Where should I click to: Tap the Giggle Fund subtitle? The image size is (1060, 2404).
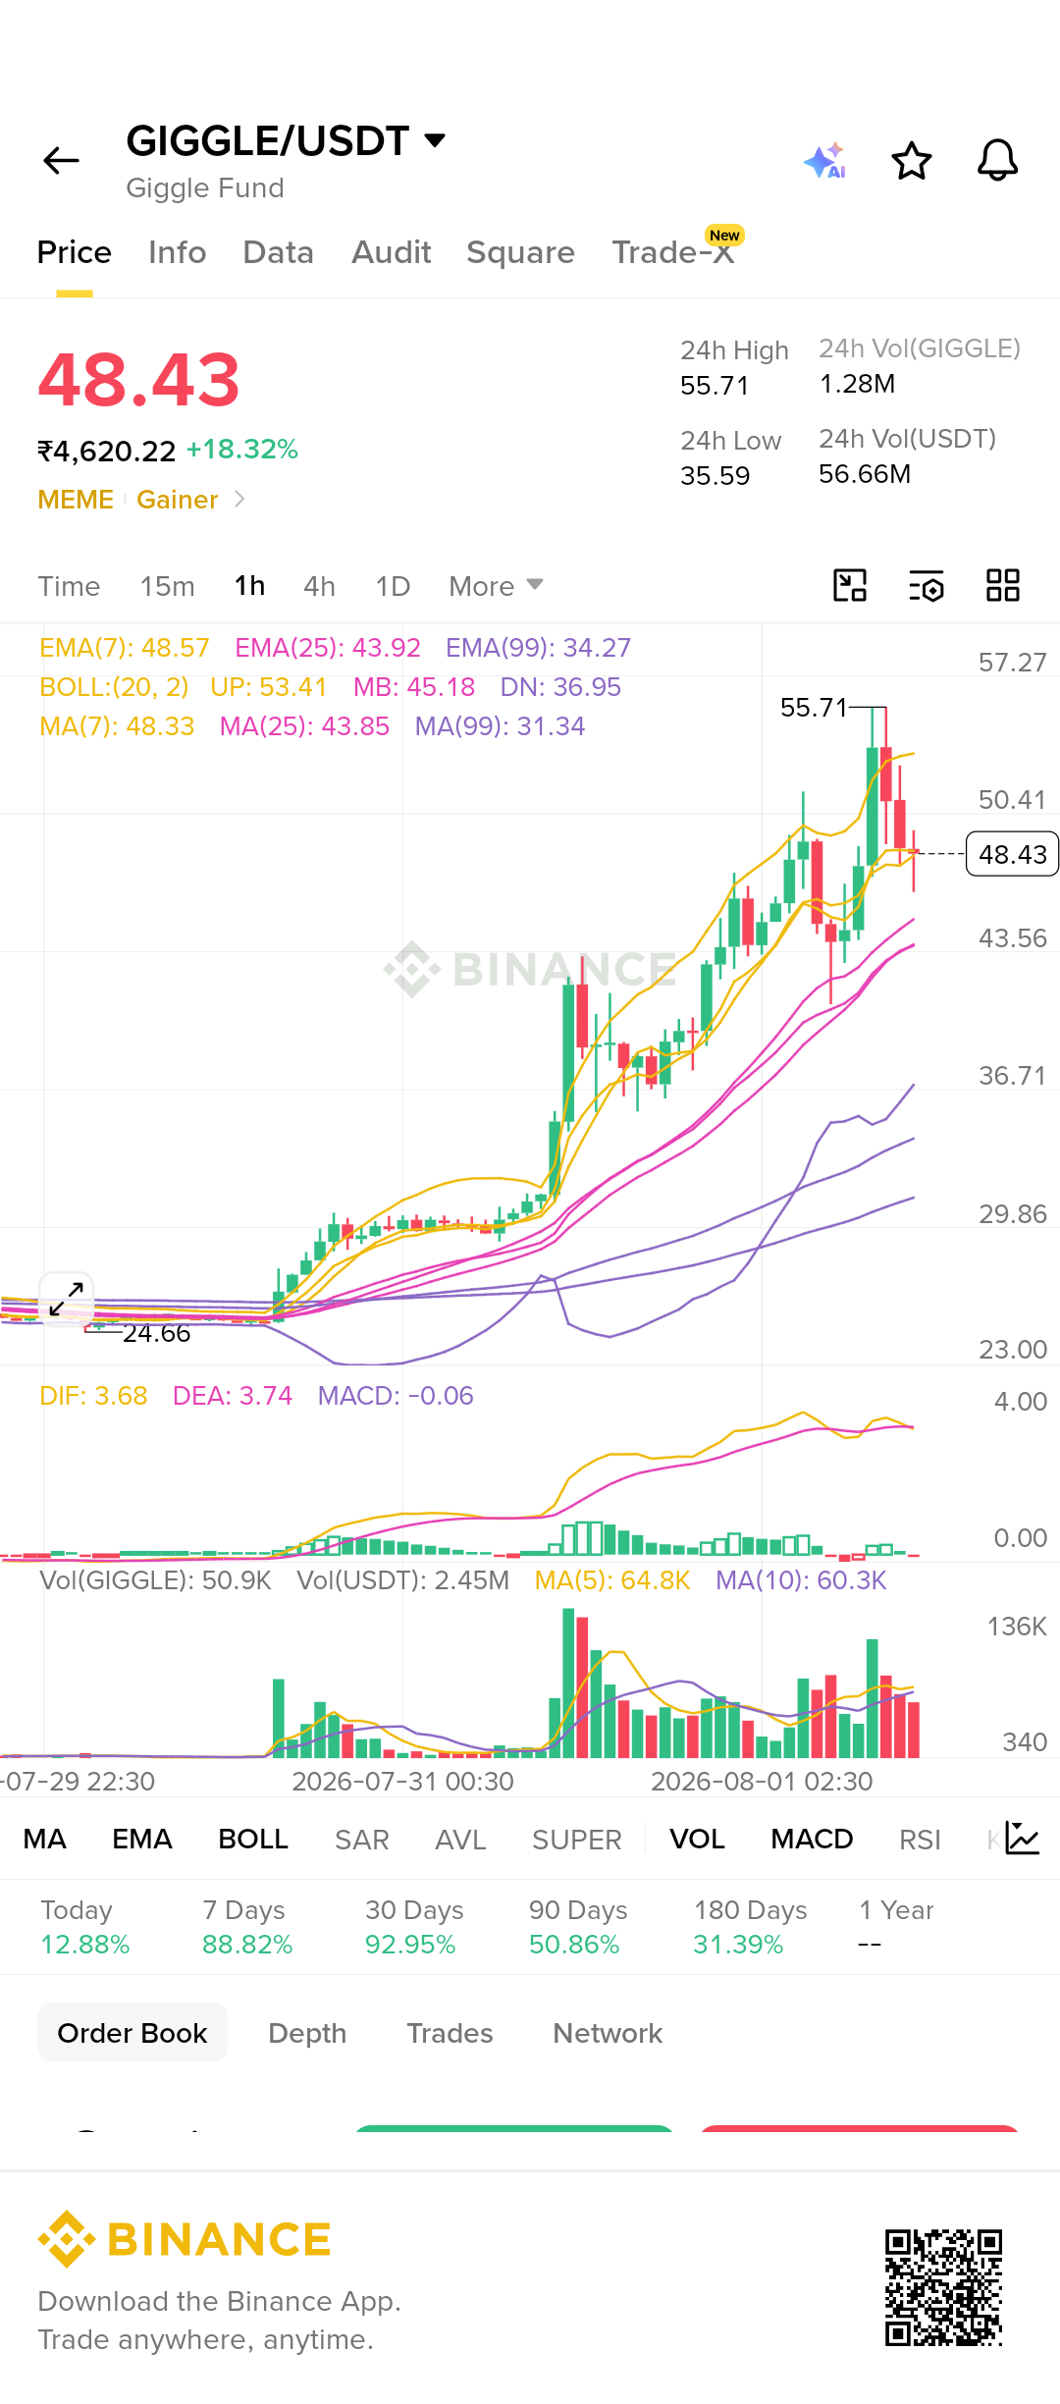click(205, 187)
